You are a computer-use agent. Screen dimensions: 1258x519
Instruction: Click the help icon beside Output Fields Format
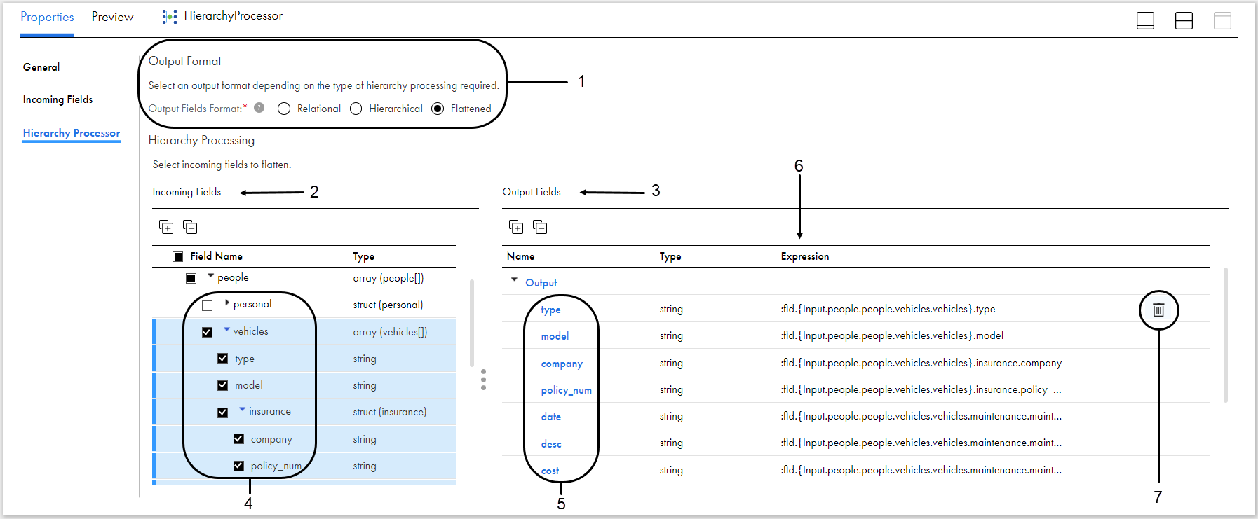(x=259, y=108)
